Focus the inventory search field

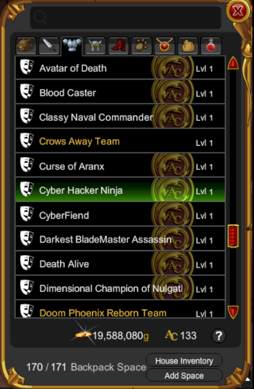tap(126, 18)
